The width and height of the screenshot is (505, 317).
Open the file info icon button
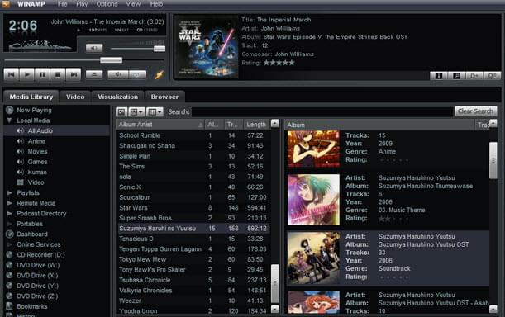[x=439, y=76]
